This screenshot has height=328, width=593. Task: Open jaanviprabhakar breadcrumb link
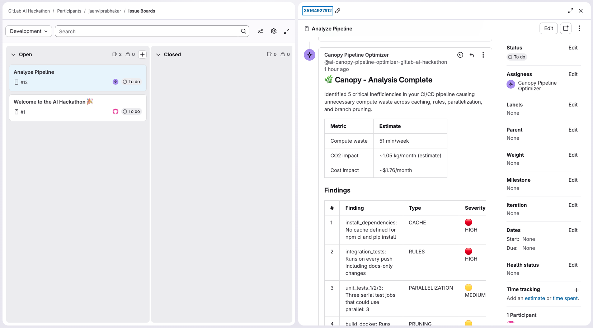(105, 11)
